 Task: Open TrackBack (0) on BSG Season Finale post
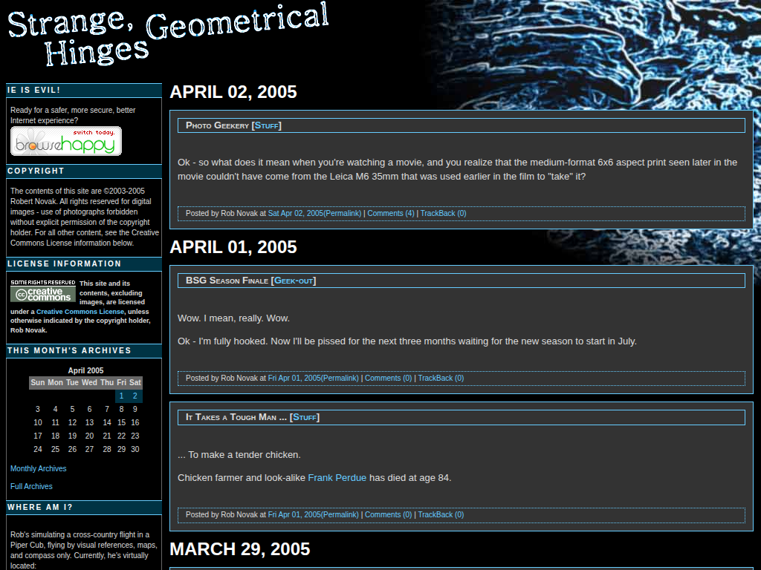coord(440,379)
